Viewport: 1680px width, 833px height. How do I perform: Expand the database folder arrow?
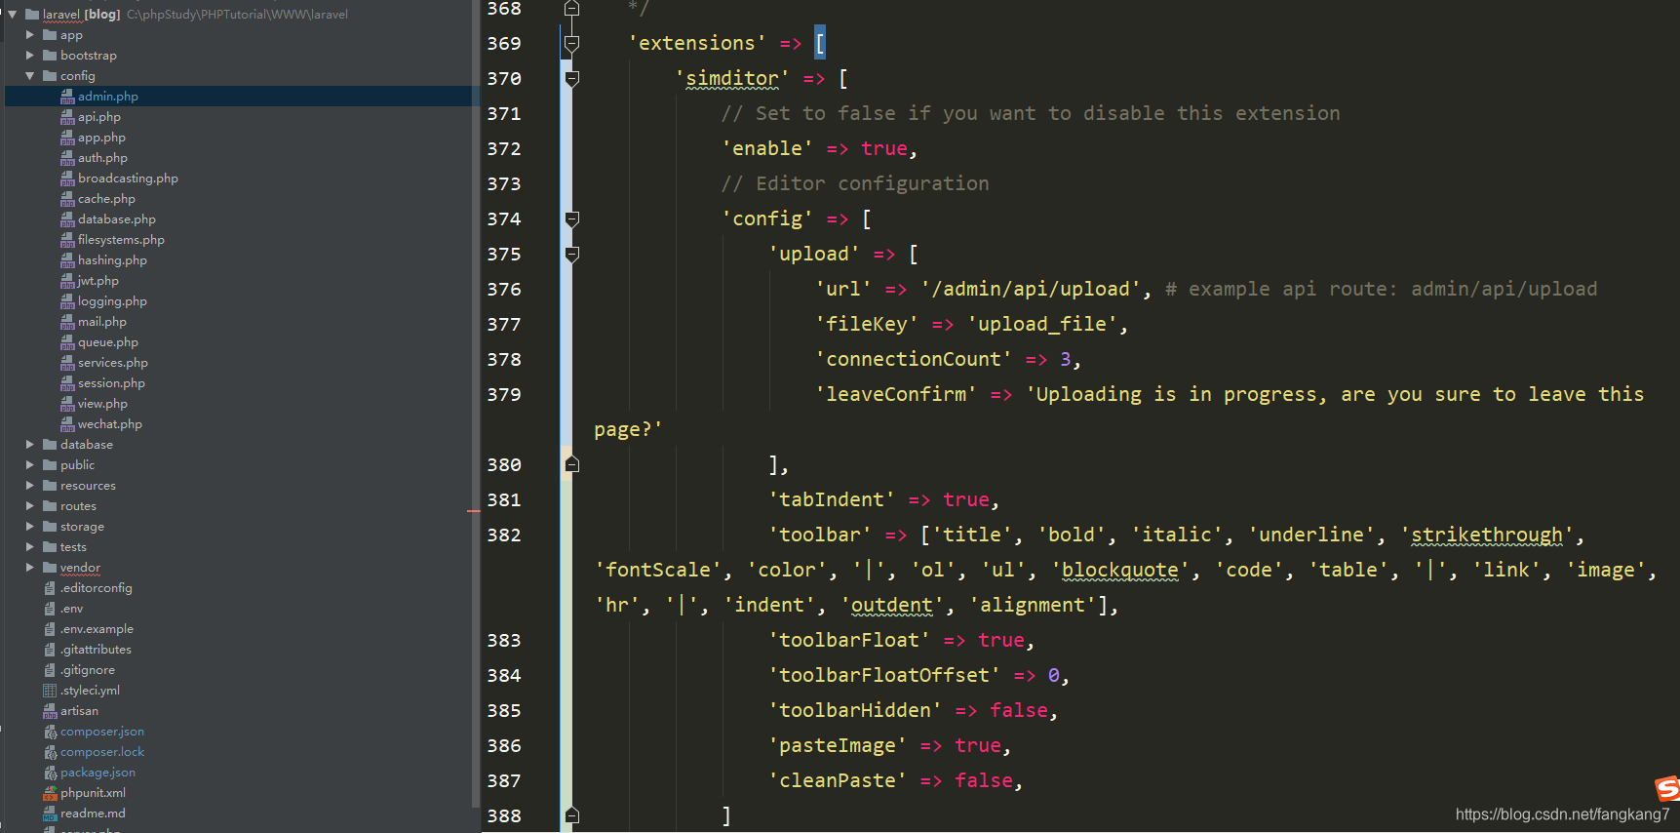[x=30, y=445]
